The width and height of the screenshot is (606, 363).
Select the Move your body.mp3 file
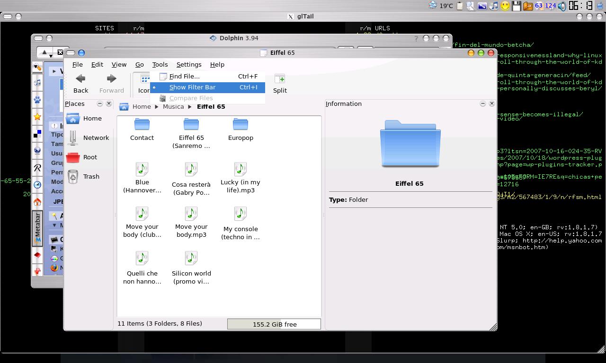(191, 222)
